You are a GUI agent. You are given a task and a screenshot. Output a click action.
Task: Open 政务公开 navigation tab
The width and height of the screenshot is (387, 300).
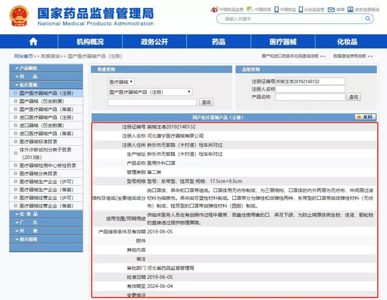154,42
